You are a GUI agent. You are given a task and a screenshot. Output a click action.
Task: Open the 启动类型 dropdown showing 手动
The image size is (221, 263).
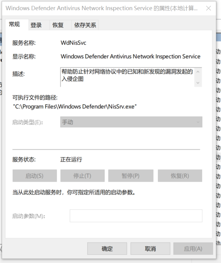pos(131,122)
